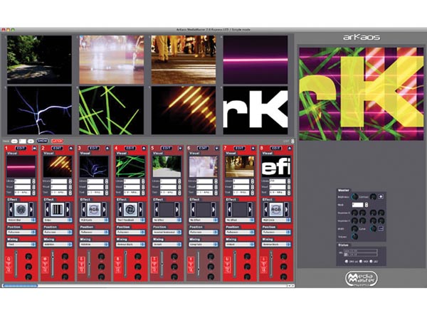Open the Position dropdown on layer 1
This screenshot has width=427, height=320.
21,232
